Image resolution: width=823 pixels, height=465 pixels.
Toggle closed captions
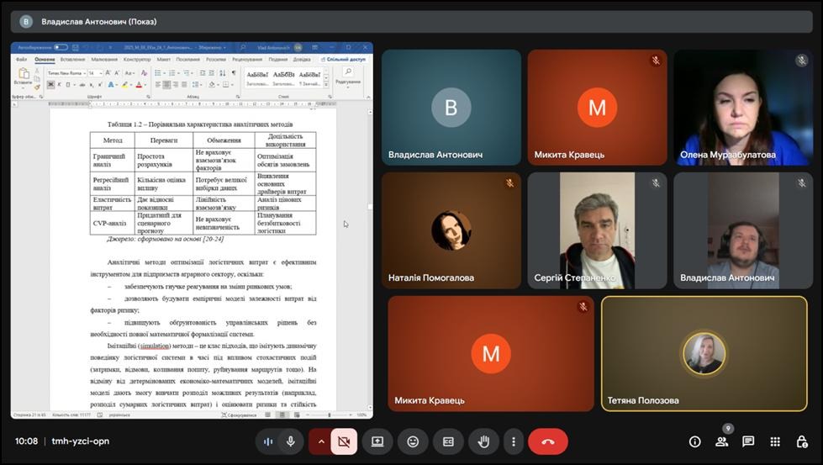[x=448, y=441]
